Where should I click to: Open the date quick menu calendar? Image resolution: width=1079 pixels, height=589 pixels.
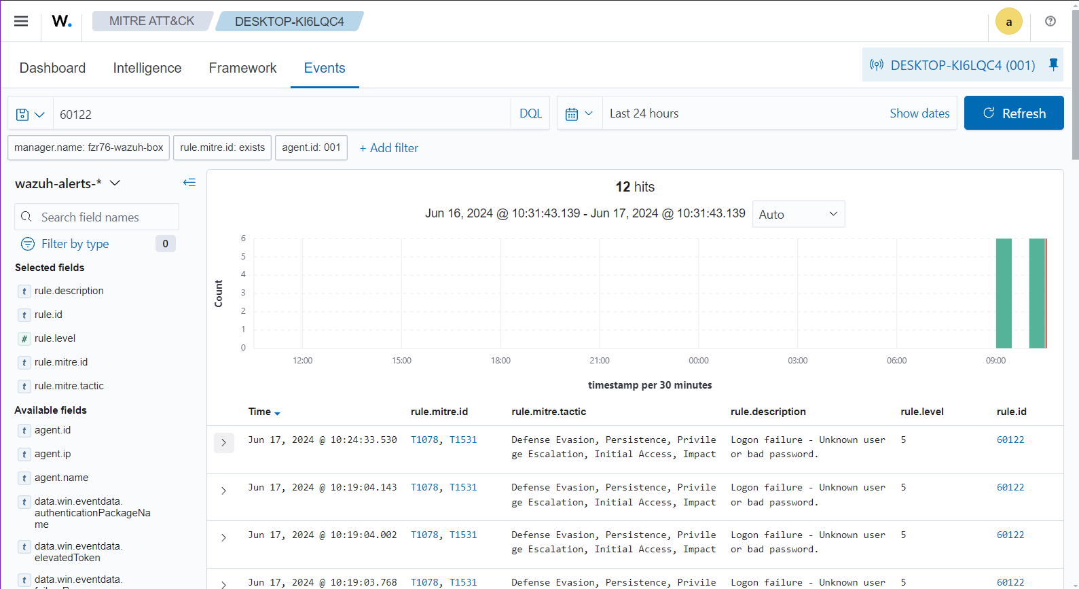tap(579, 113)
